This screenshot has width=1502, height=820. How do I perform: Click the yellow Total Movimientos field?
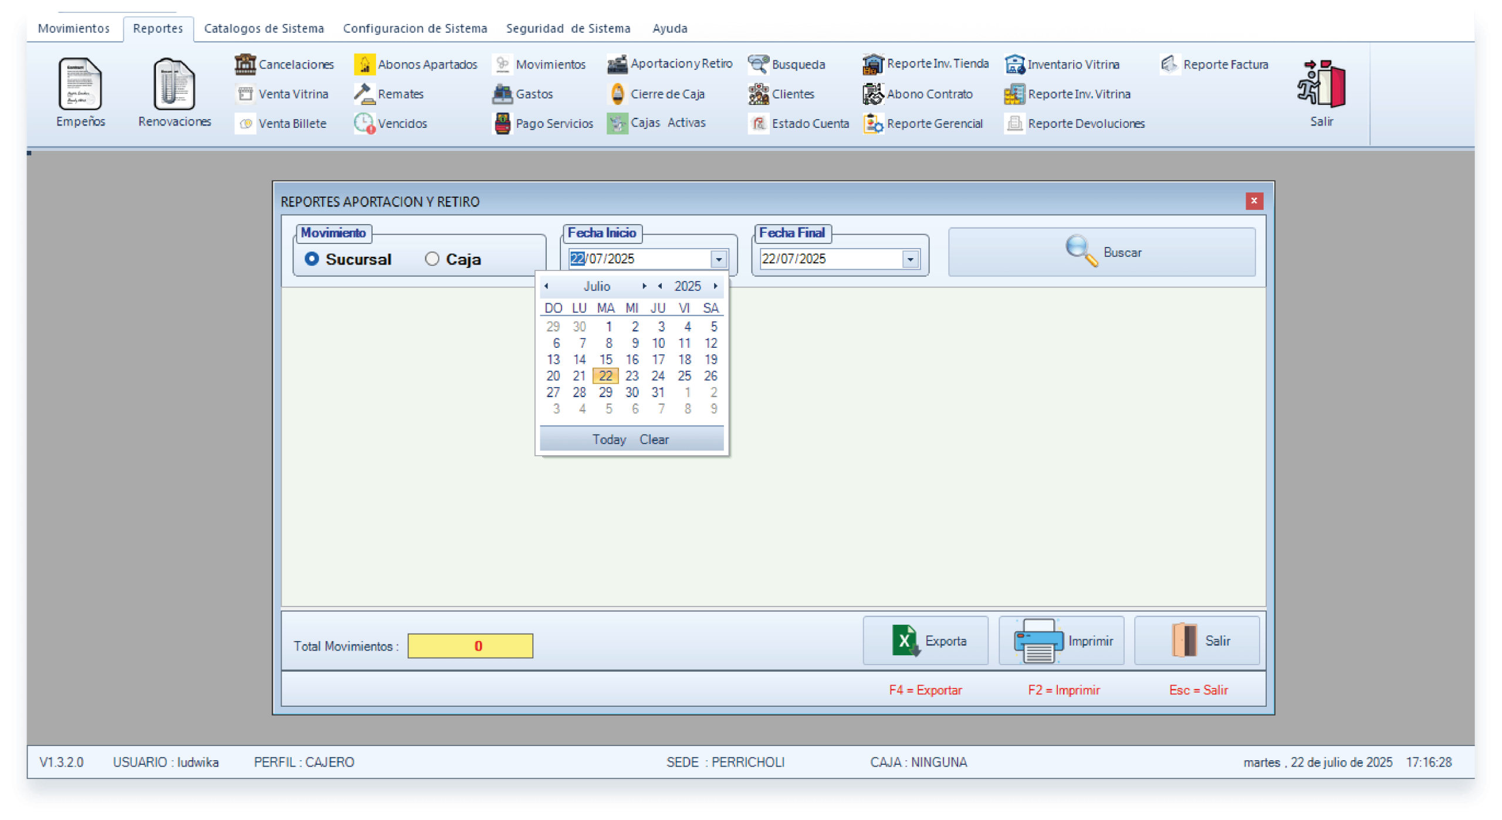click(x=470, y=646)
